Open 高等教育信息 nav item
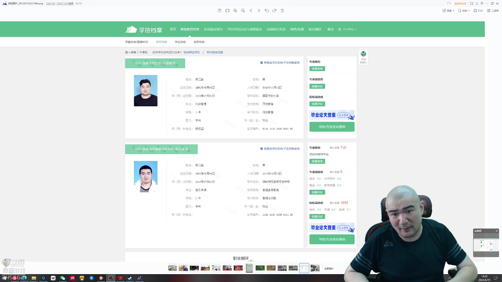Image resolution: width=502 pixels, height=282 pixels. [x=190, y=29]
